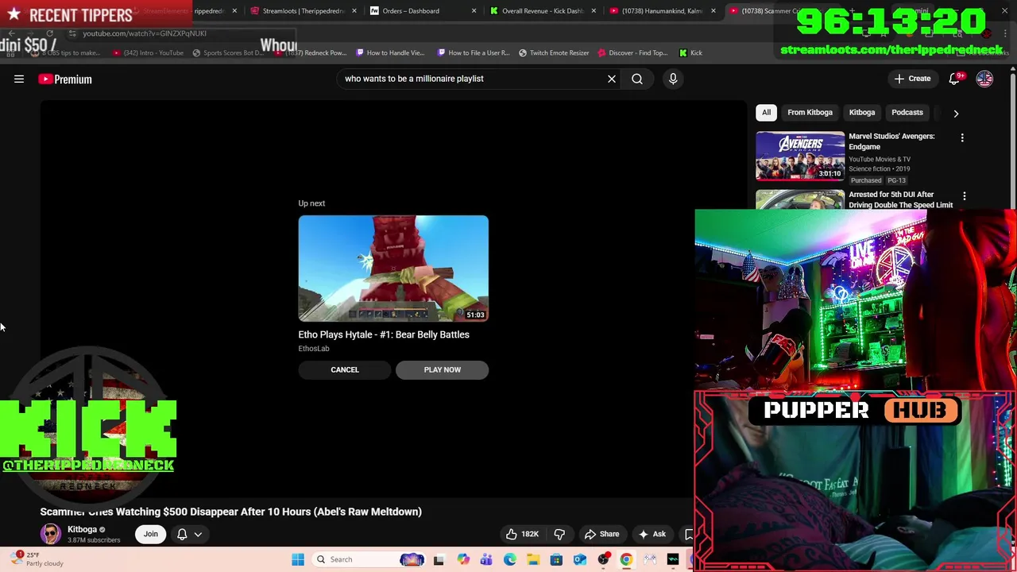The width and height of the screenshot is (1017, 572).
Task: Click the Etho Plays Hytale up-next thumbnail
Action: coord(393,269)
